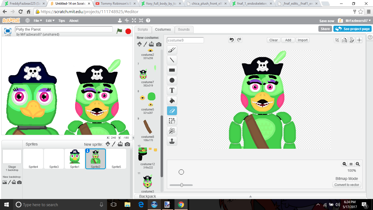Click the Share button
The height and width of the screenshot is (210, 373).
(325, 29)
